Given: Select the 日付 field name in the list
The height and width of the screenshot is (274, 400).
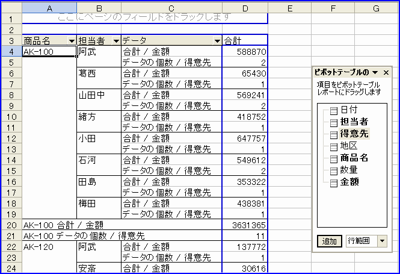Looking at the screenshot, I should point(349,110).
